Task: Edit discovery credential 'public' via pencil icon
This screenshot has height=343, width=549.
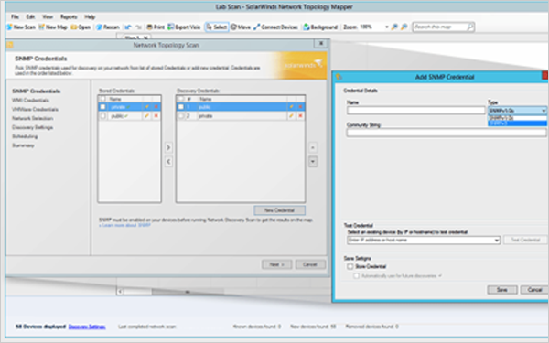Action: [291, 107]
